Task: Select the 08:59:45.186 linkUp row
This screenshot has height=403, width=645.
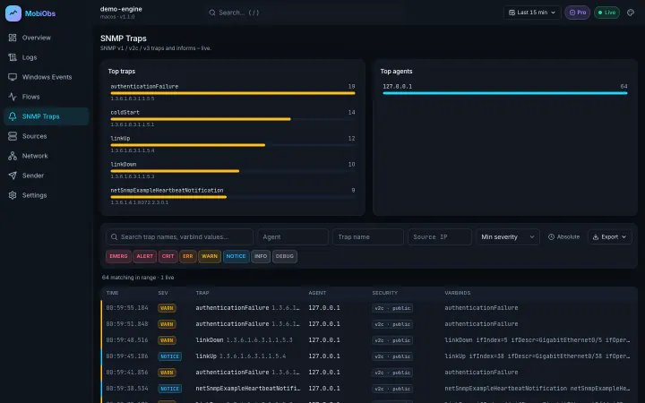Action: click(368, 356)
